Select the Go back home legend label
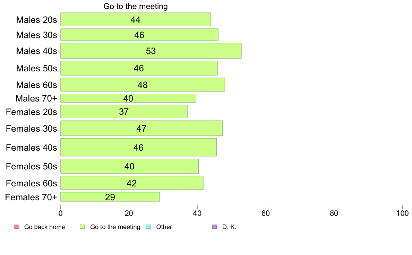Screen dimensions: 412x255 point(44,227)
